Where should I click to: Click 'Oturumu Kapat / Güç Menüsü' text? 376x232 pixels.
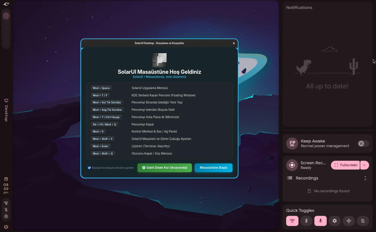(x=152, y=153)
